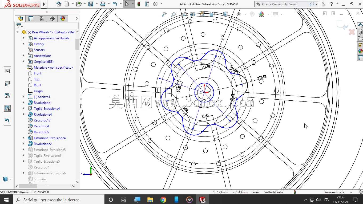
Task: Open Chrome from the taskbar
Action: point(163,199)
